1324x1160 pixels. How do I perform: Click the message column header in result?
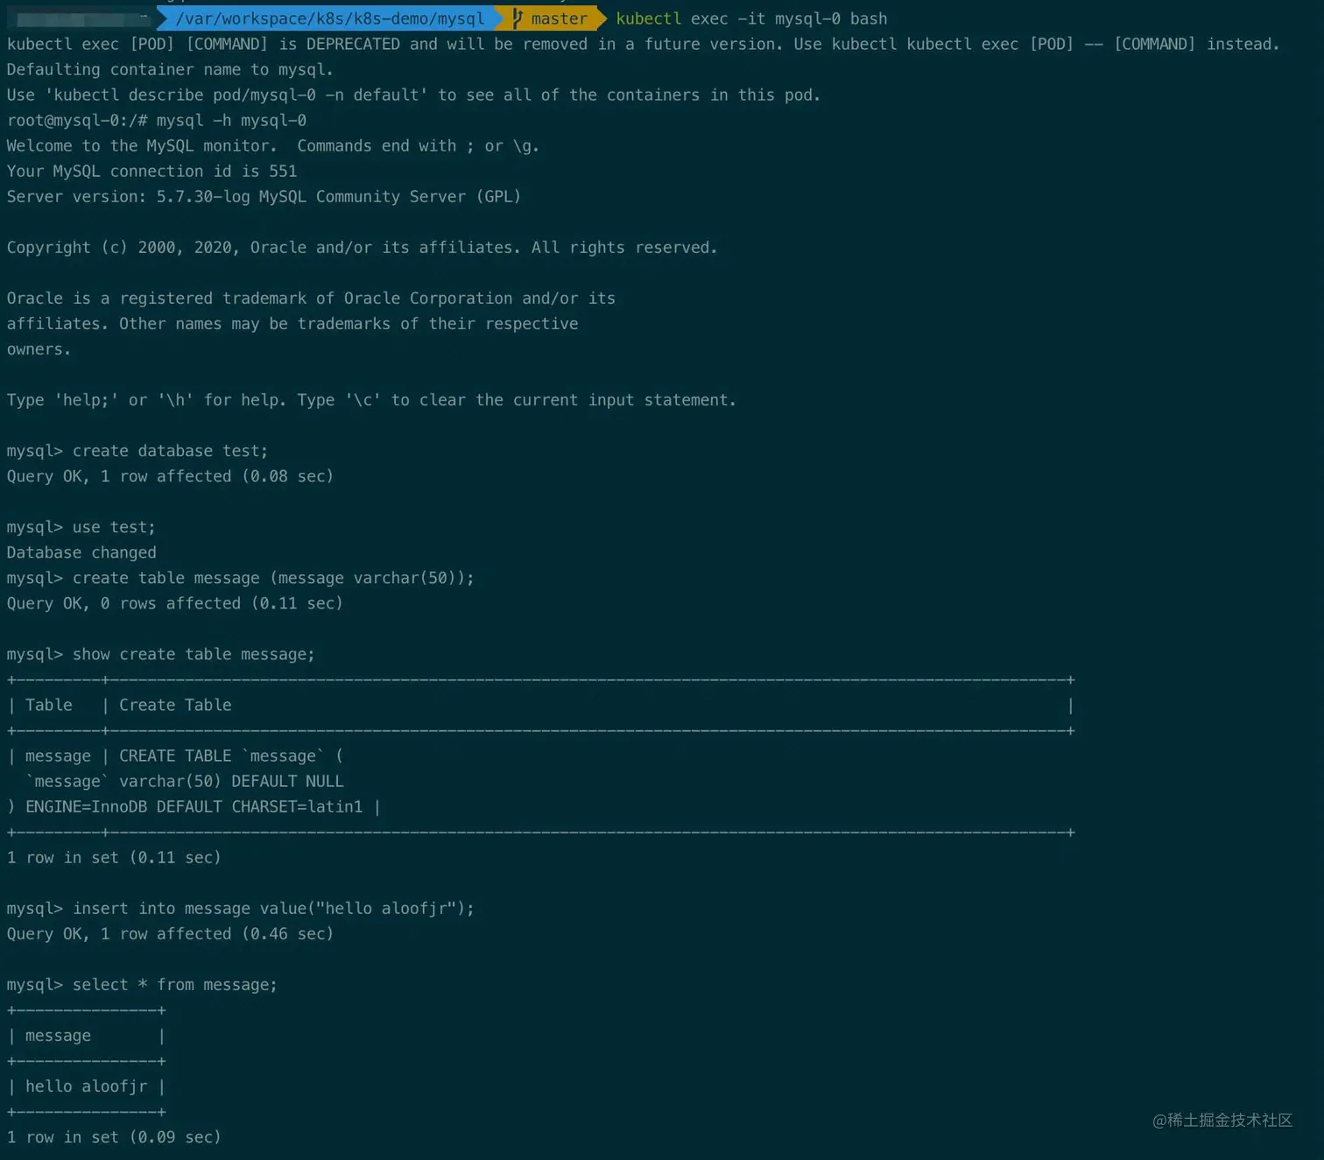[58, 1035]
